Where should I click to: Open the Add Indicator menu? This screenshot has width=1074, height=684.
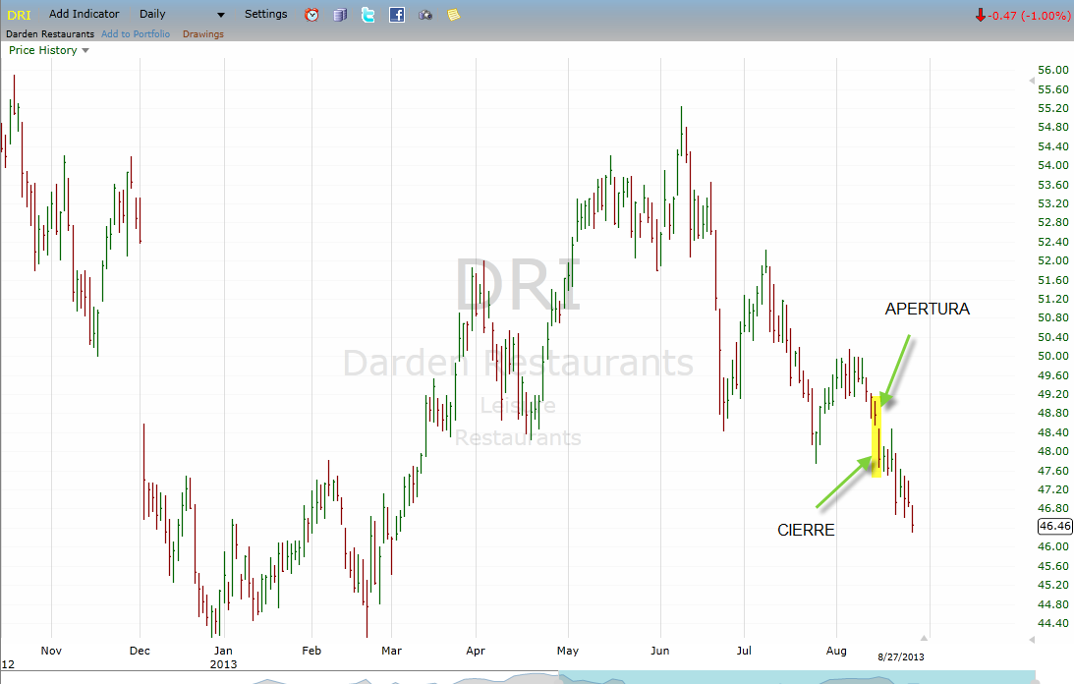click(x=85, y=15)
